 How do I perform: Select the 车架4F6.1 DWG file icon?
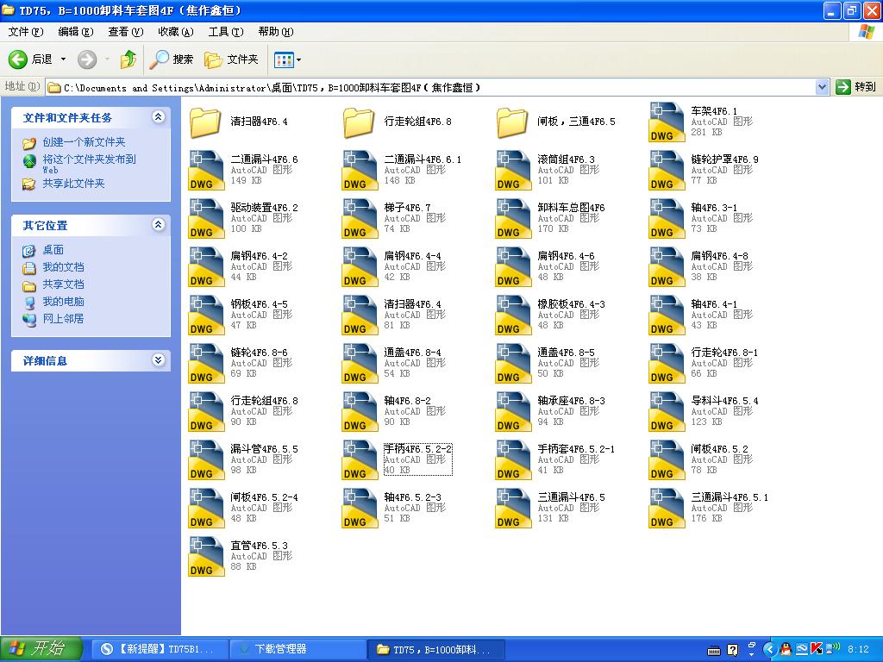click(x=667, y=122)
